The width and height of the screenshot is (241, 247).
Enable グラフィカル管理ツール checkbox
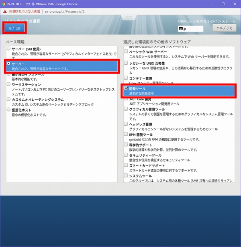tap(126, 109)
